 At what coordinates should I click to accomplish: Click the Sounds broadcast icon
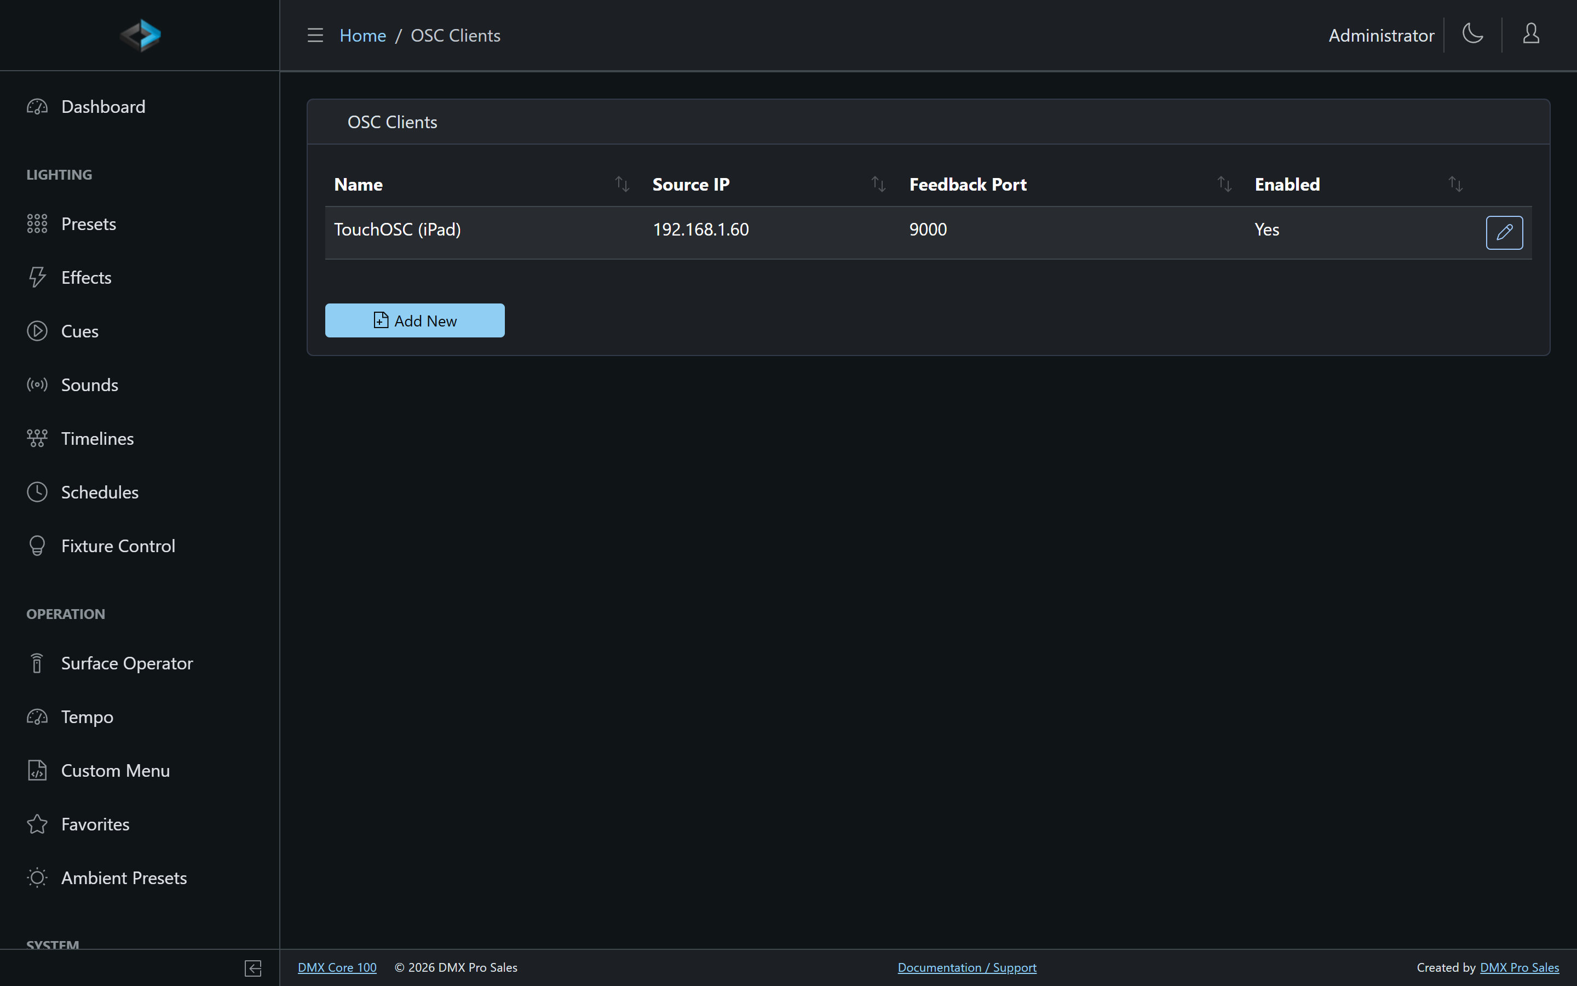tap(37, 385)
